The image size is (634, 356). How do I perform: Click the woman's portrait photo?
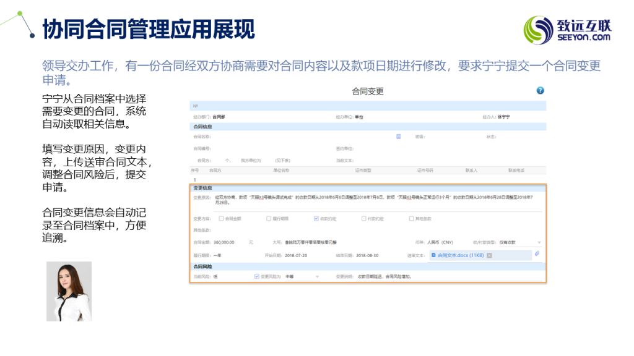tap(69, 291)
